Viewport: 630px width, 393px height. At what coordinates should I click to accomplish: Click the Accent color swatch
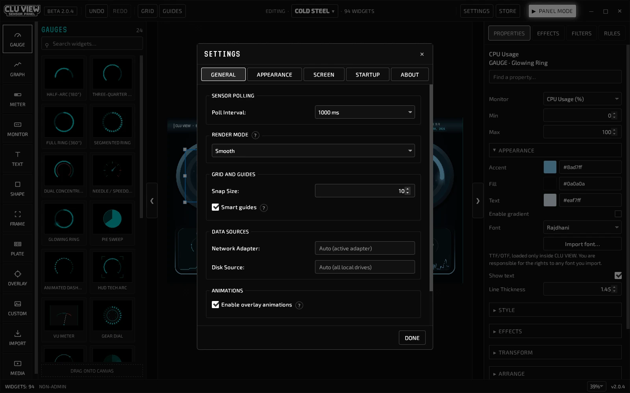550,167
